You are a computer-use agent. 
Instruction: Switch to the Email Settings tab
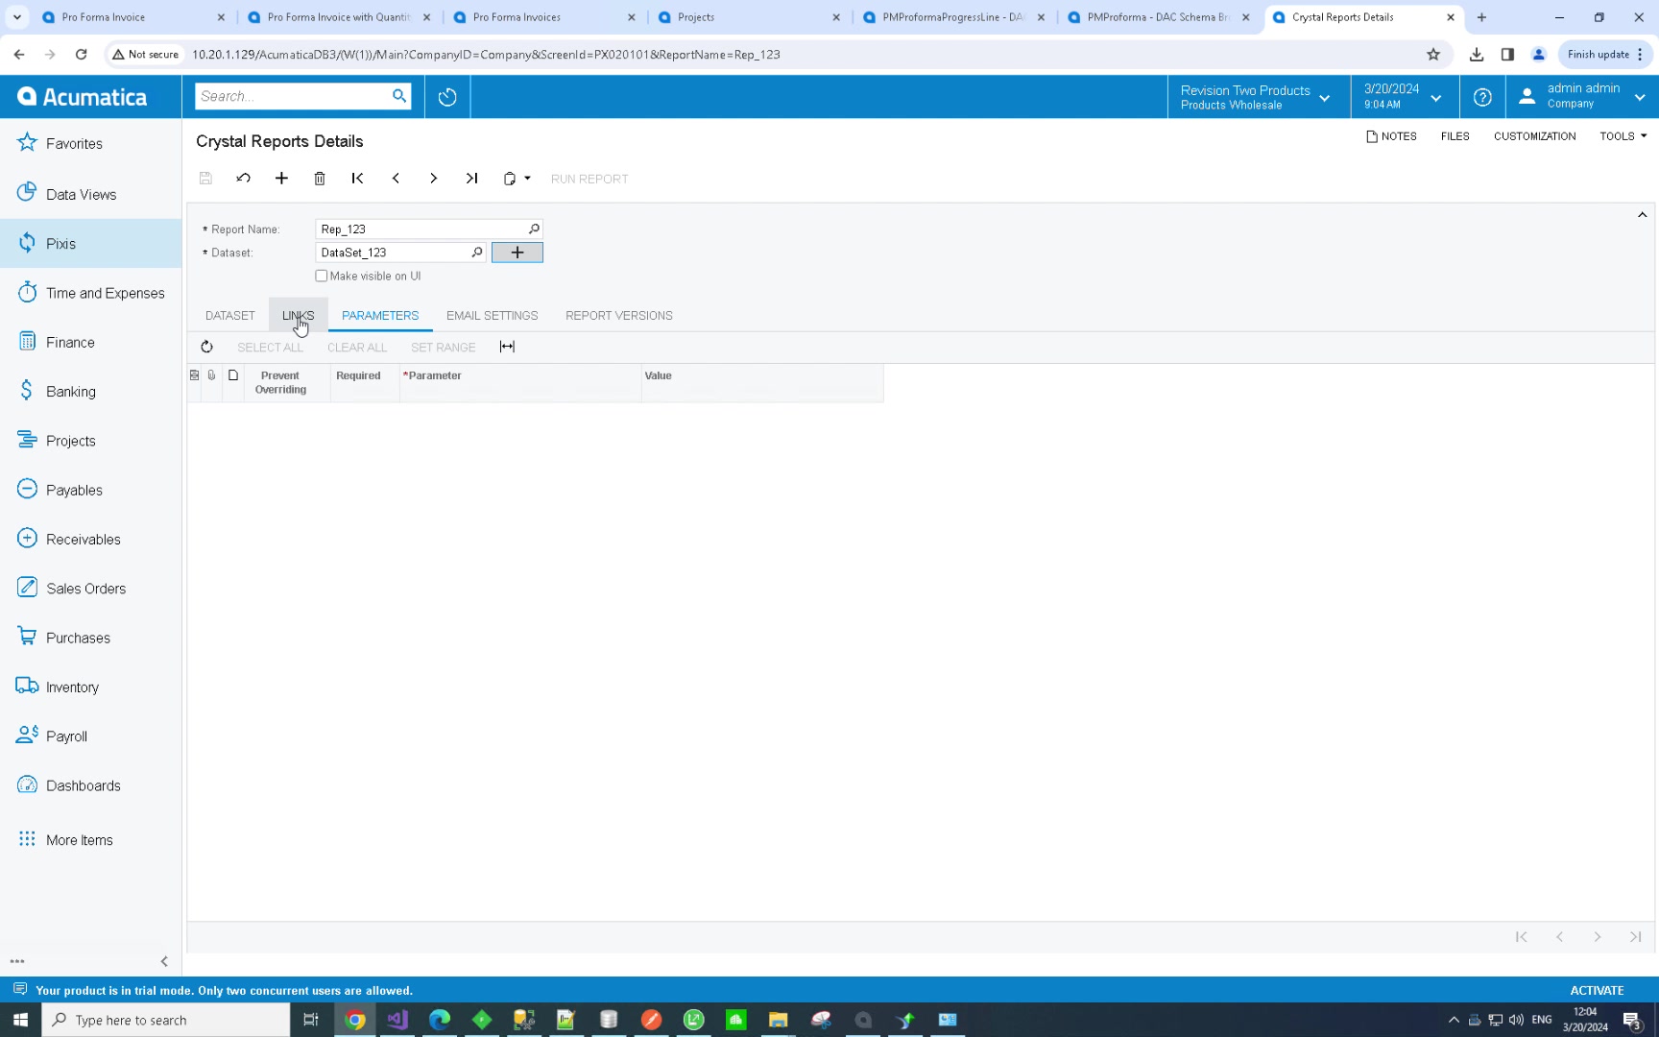pos(492,316)
